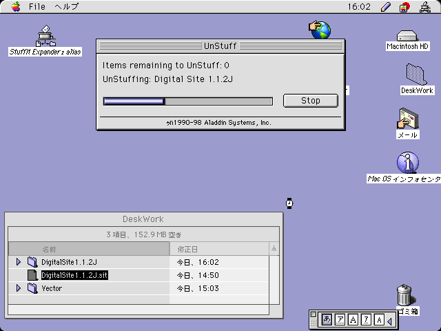This screenshot has width=441, height=331.
Task: Click the UnStuff window title bar
Action: 220,46
